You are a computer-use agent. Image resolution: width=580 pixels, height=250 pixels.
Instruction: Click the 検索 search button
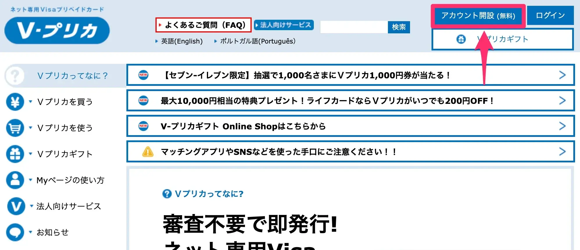pyautogui.click(x=399, y=27)
